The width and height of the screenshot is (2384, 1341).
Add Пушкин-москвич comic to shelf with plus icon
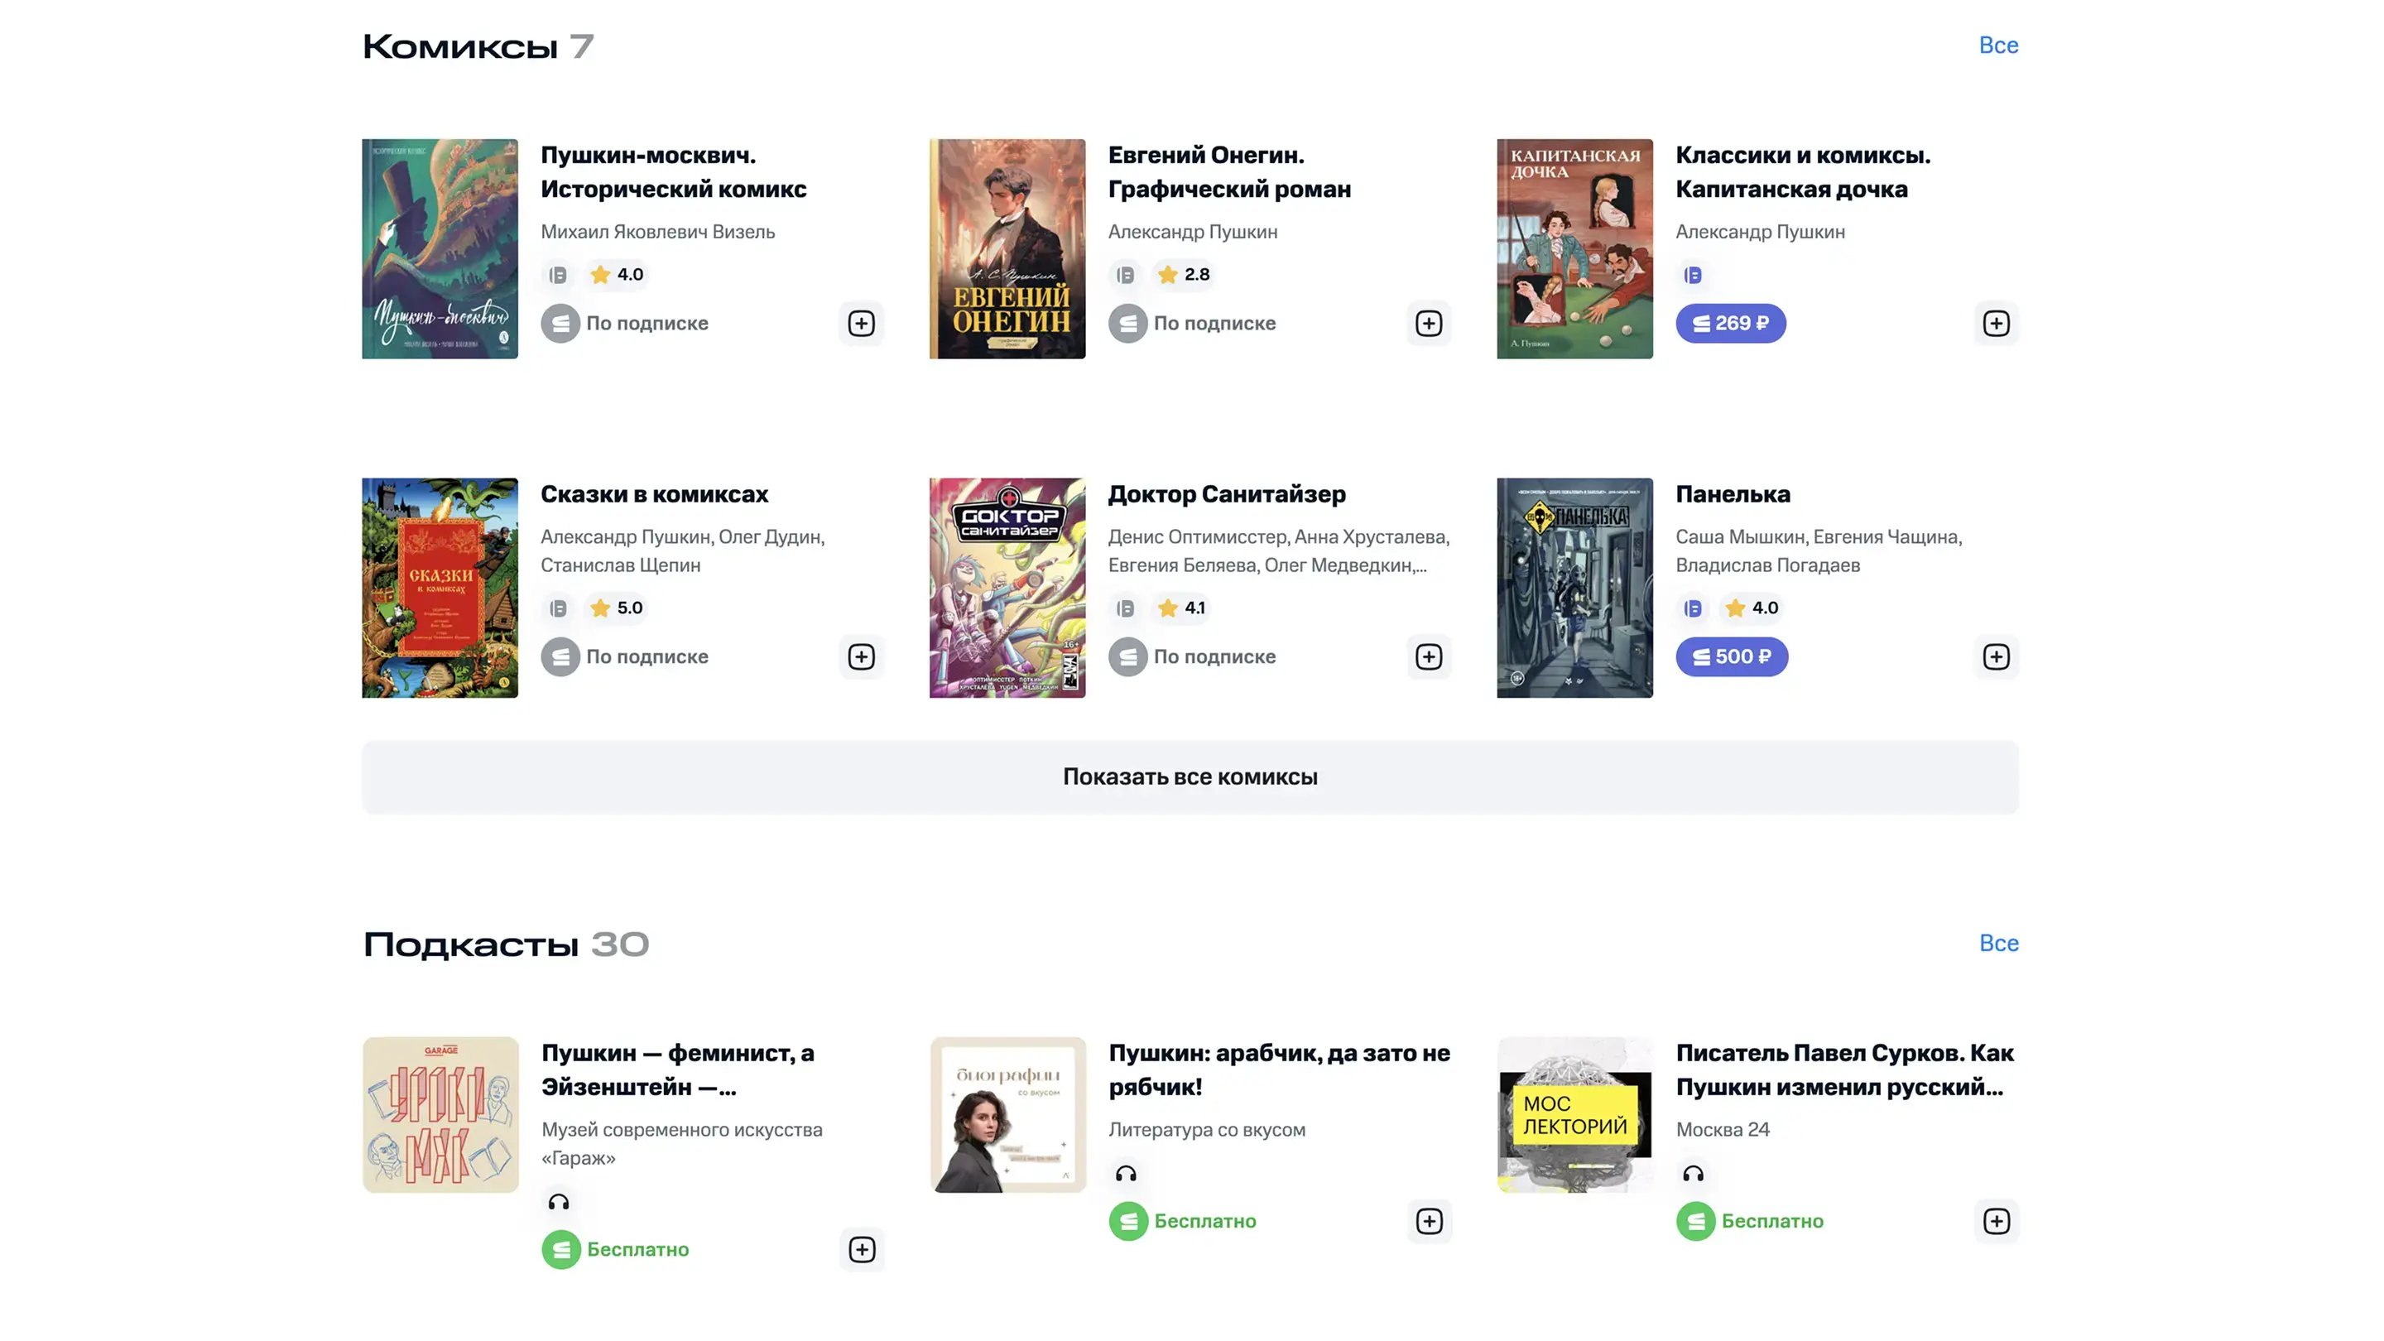click(861, 323)
